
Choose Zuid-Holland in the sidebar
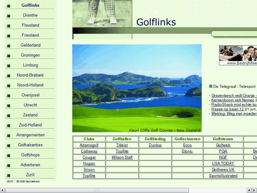30,125
